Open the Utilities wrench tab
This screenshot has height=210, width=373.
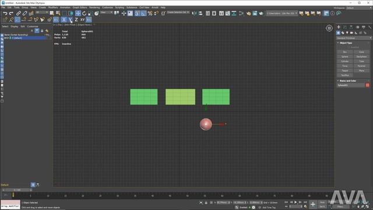point(370,27)
